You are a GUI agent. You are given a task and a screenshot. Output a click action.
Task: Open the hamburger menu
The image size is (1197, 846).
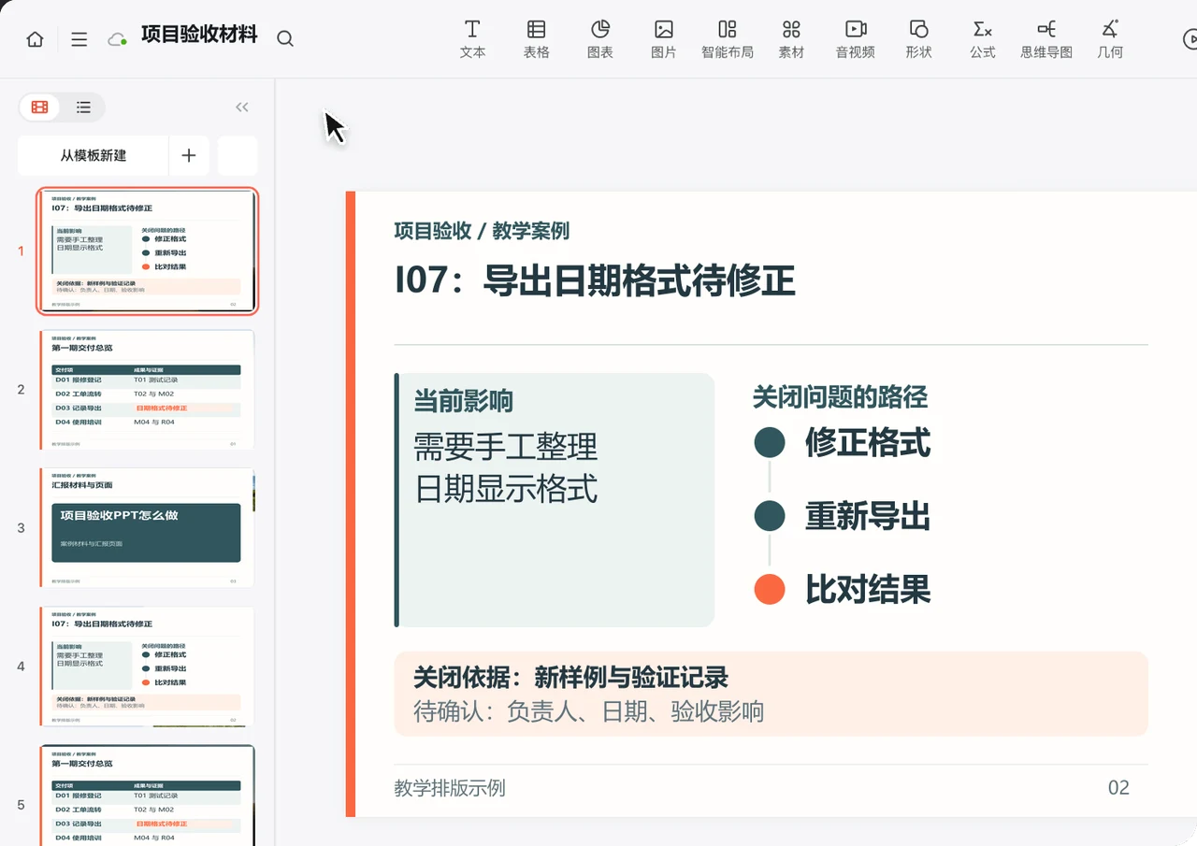coord(79,39)
